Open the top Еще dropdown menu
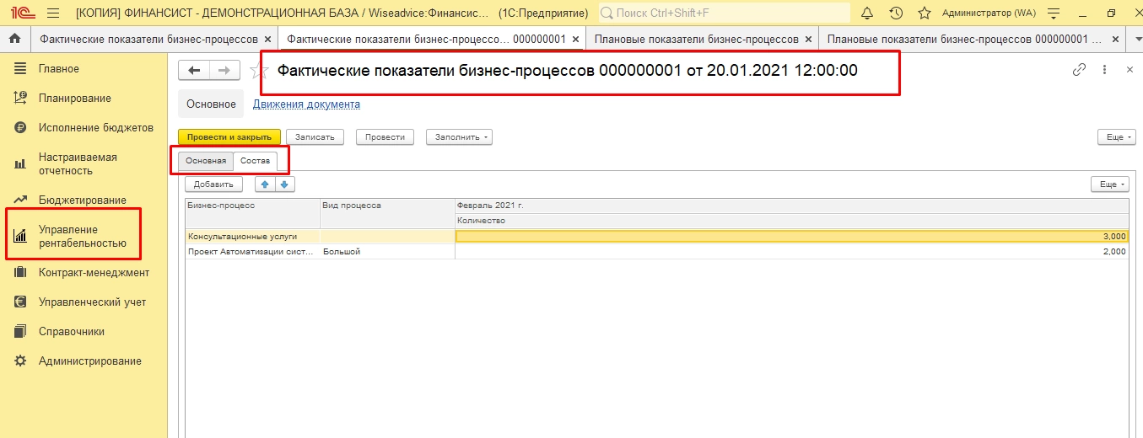1143x438 pixels. [1117, 136]
